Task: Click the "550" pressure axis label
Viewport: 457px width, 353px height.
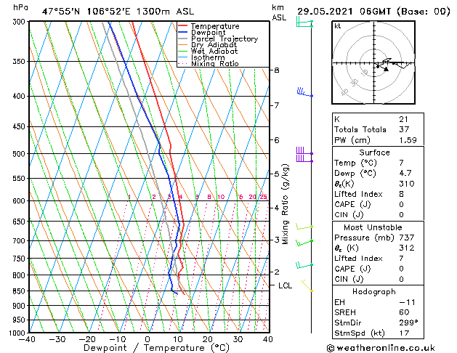Action: pyautogui.click(x=20, y=178)
